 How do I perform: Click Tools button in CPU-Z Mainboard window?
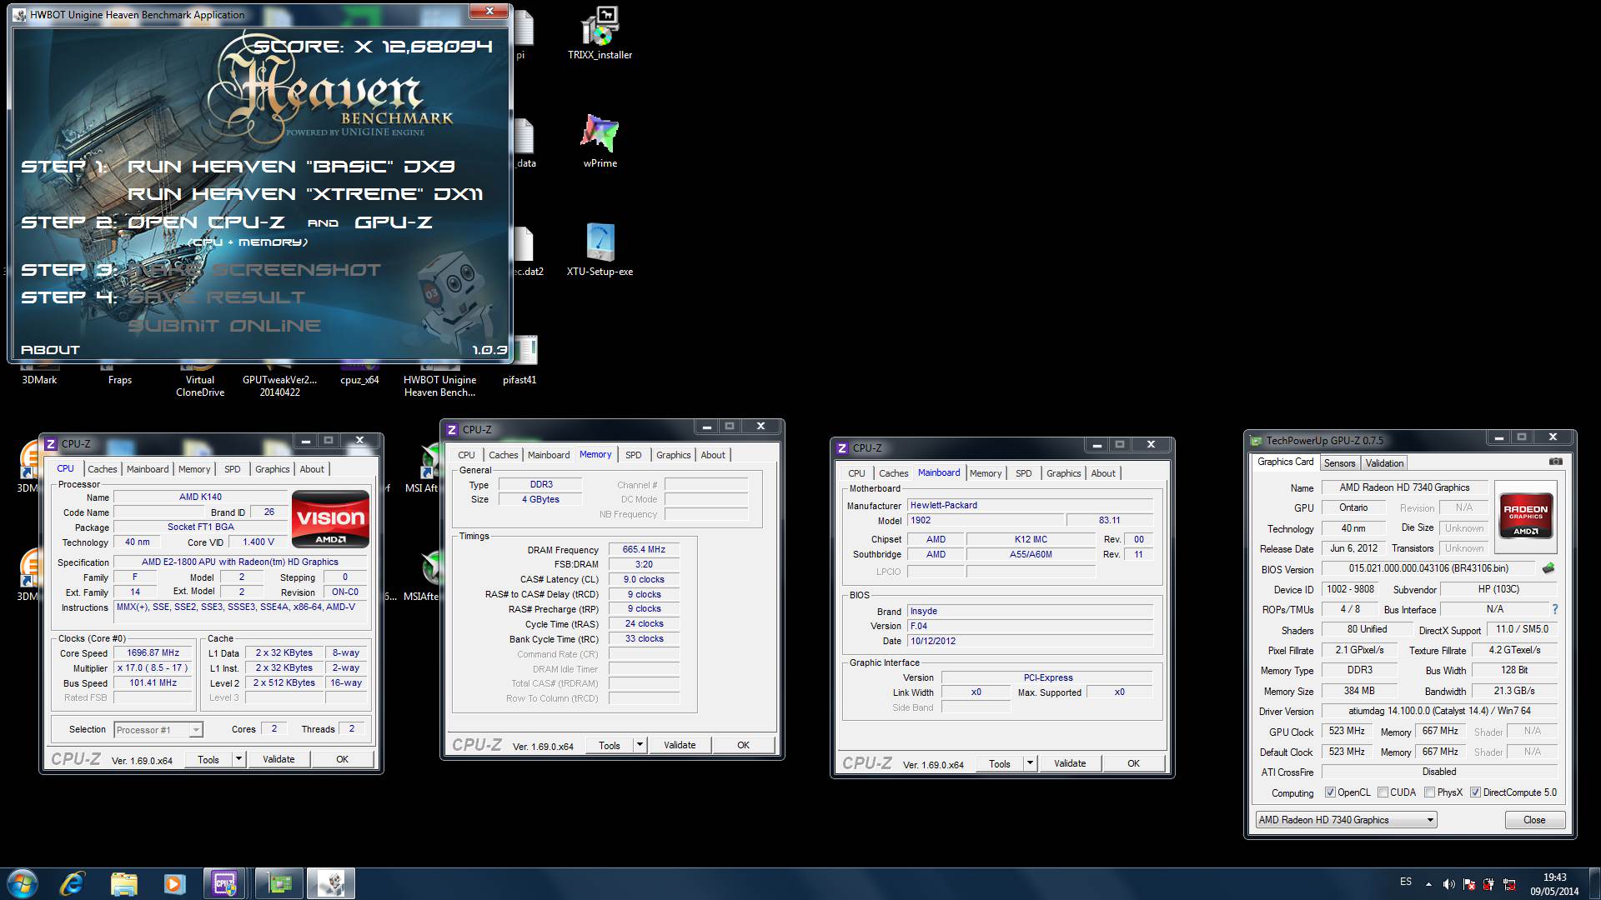999,763
